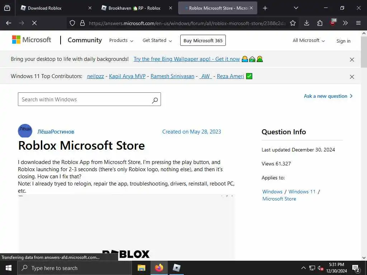Stop loading the current page
367x275 pixels.
click(x=34, y=23)
